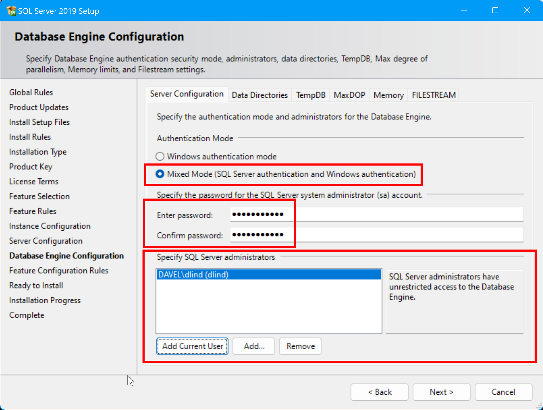Cancel the SQL Server setup

pos(504,392)
